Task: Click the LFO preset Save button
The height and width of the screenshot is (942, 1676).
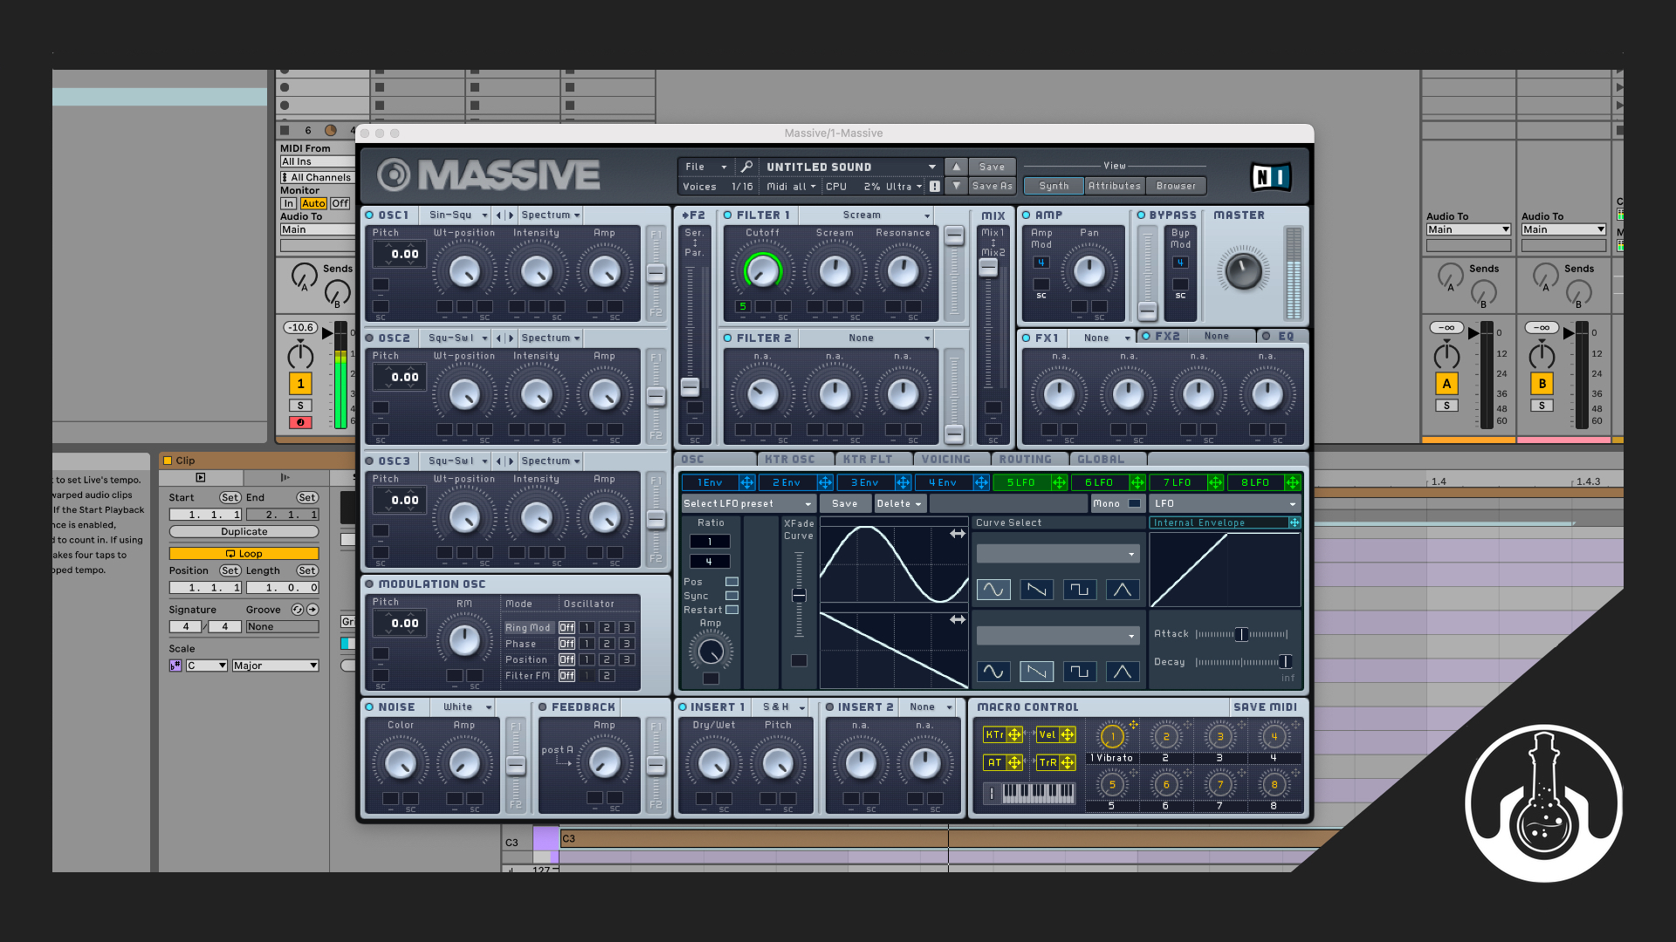Action: coord(844,503)
